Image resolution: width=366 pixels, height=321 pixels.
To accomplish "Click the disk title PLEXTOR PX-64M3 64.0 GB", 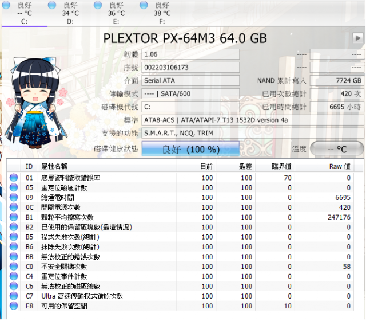I will (185, 38).
